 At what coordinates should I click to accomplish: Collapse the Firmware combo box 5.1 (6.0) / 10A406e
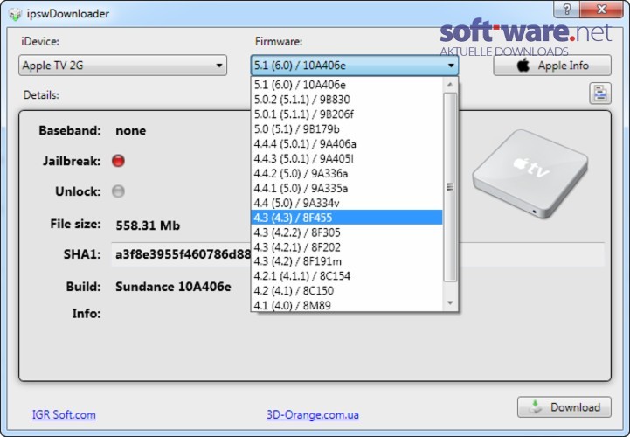[355, 66]
